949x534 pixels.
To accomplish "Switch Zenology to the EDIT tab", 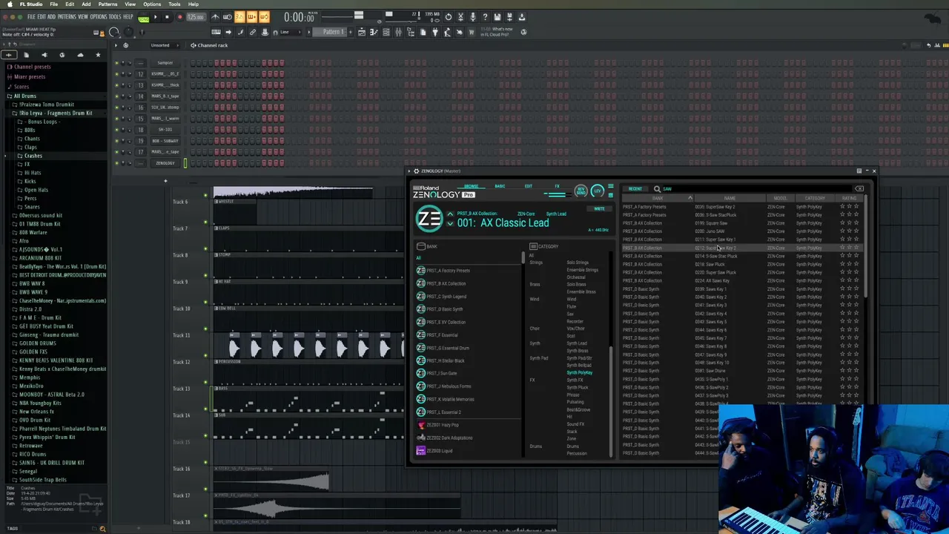I will pos(529,186).
